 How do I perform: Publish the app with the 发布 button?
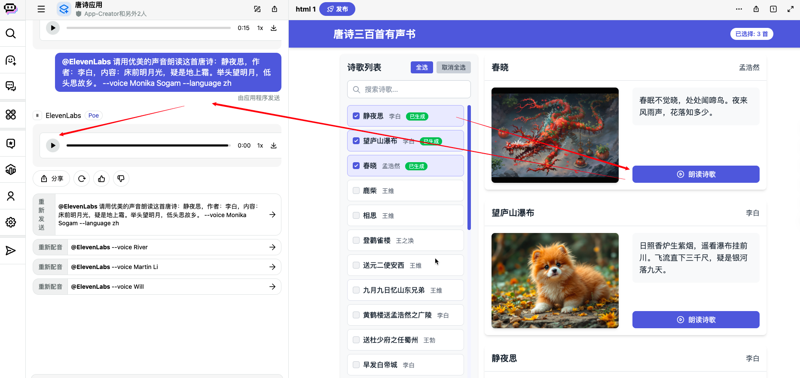point(337,9)
